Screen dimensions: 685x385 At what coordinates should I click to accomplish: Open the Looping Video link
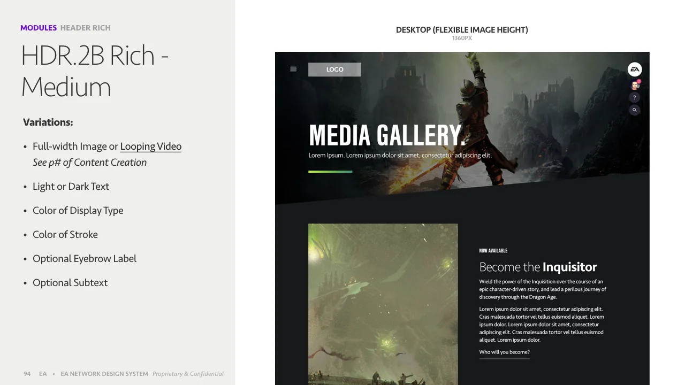[150, 146]
